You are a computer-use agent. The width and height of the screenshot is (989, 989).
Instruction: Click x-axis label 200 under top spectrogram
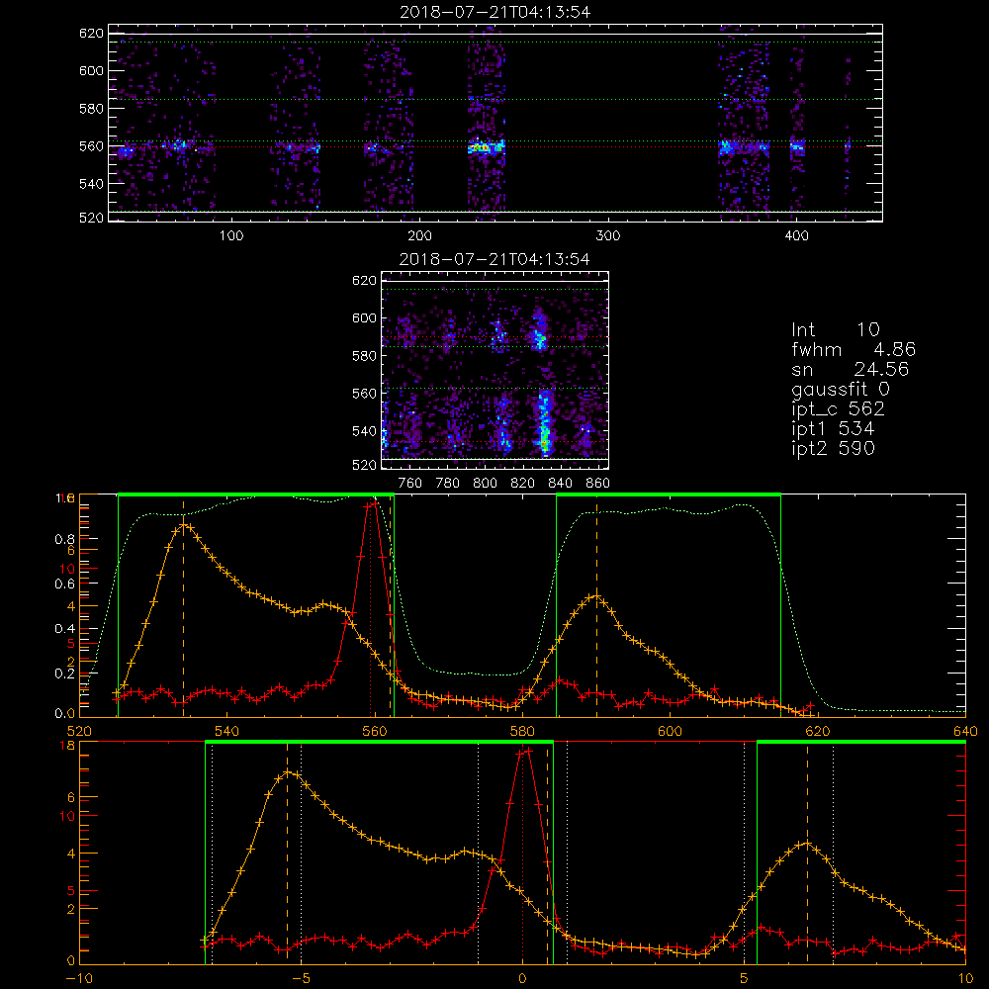419,235
